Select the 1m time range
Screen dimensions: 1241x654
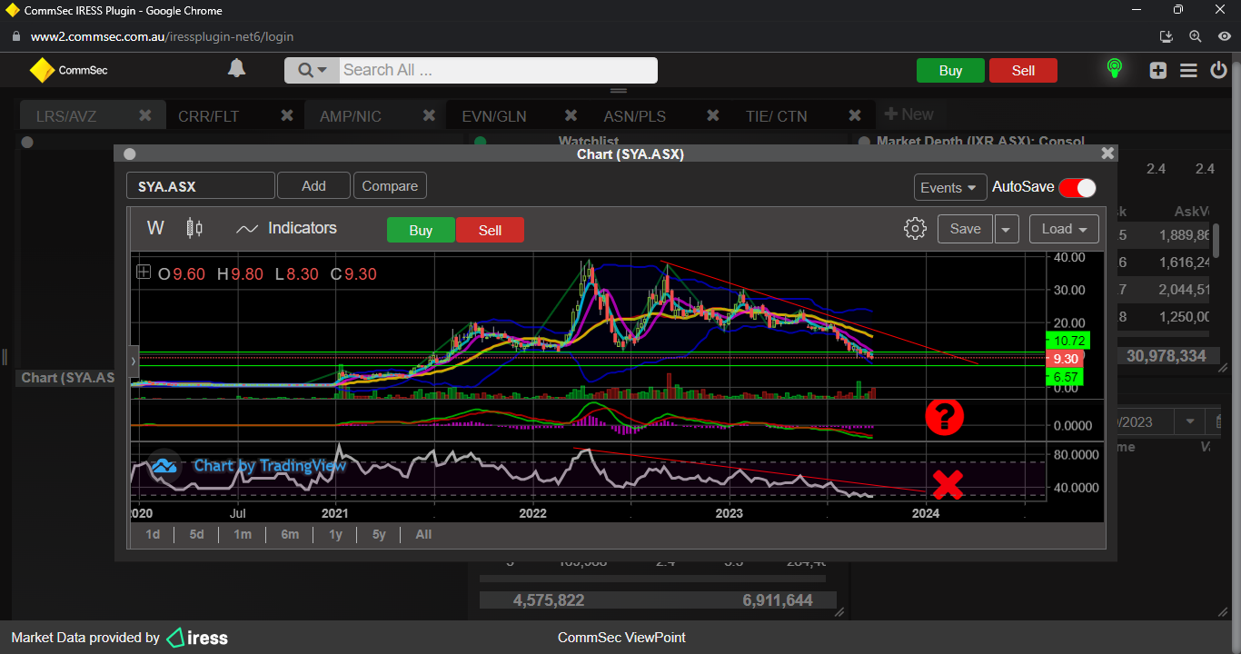pos(243,534)
